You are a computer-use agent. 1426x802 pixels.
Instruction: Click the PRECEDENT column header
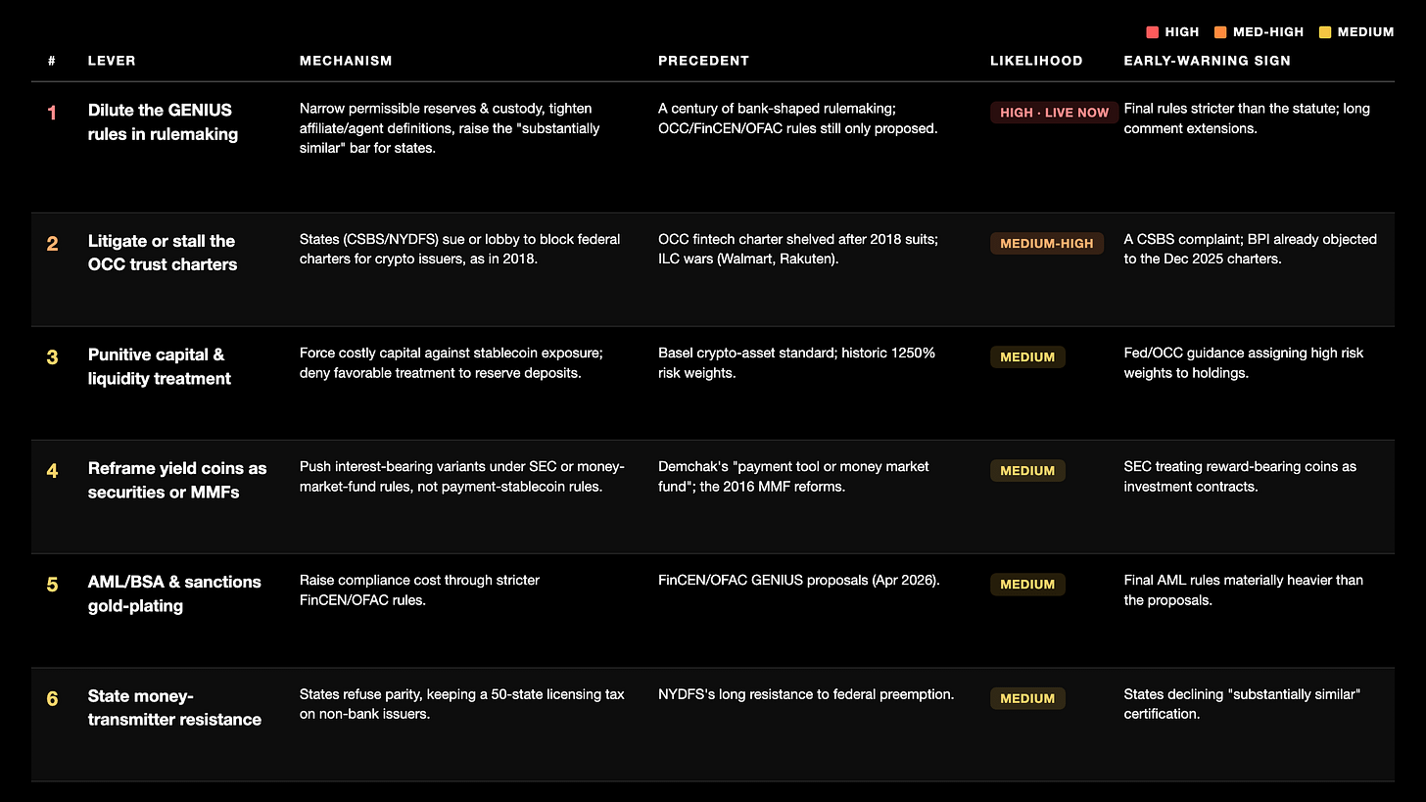pos(703,61)
